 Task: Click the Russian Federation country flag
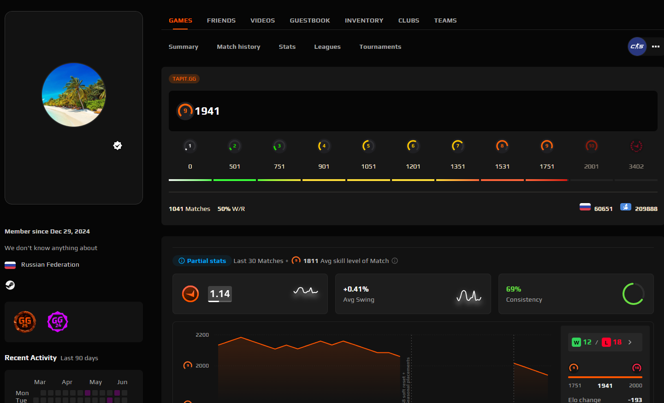coord(10,265)
